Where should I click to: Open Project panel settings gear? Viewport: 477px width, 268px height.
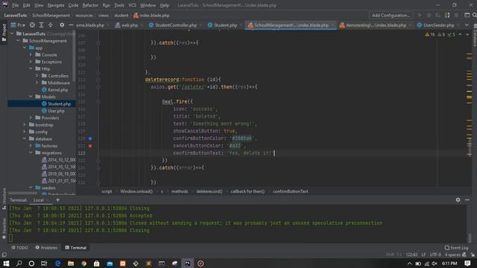(62, 25)
